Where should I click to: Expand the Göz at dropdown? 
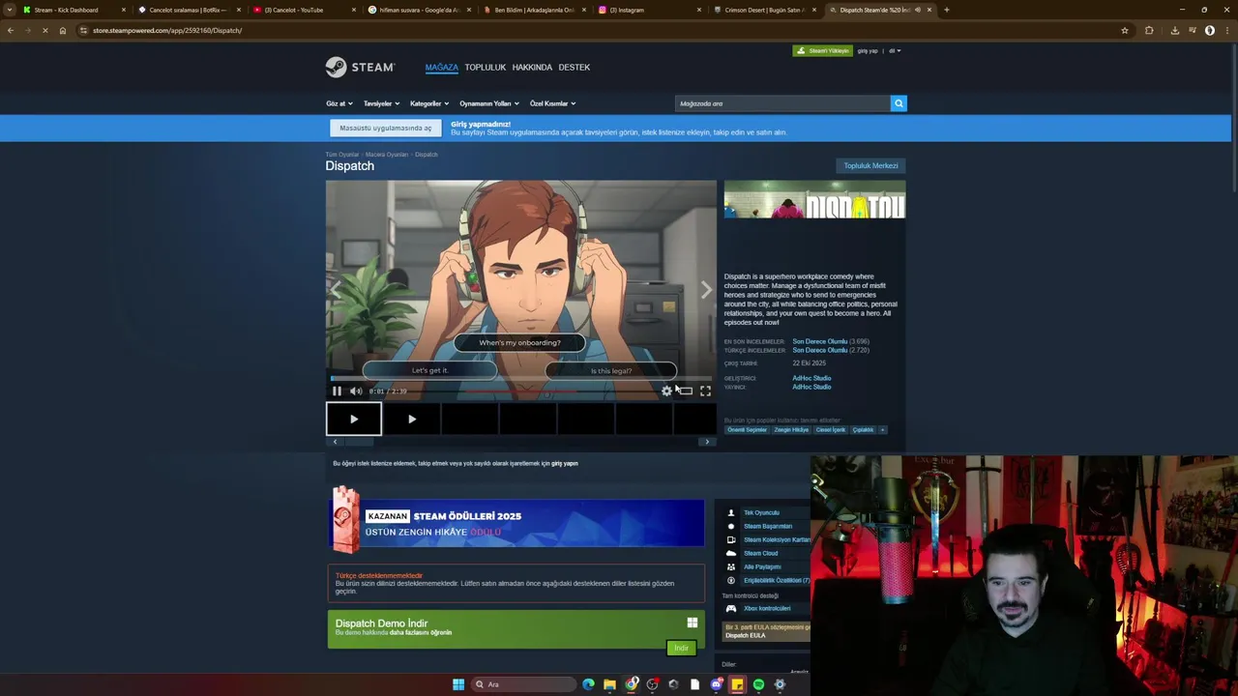(339, 103)
